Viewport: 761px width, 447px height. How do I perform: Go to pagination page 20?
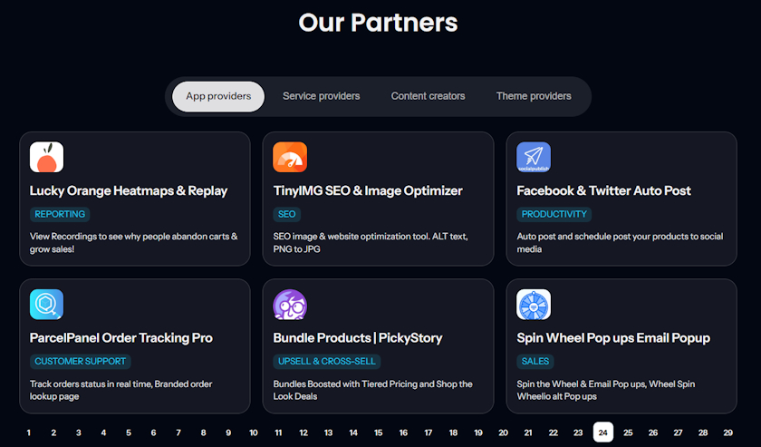point(504,432)
